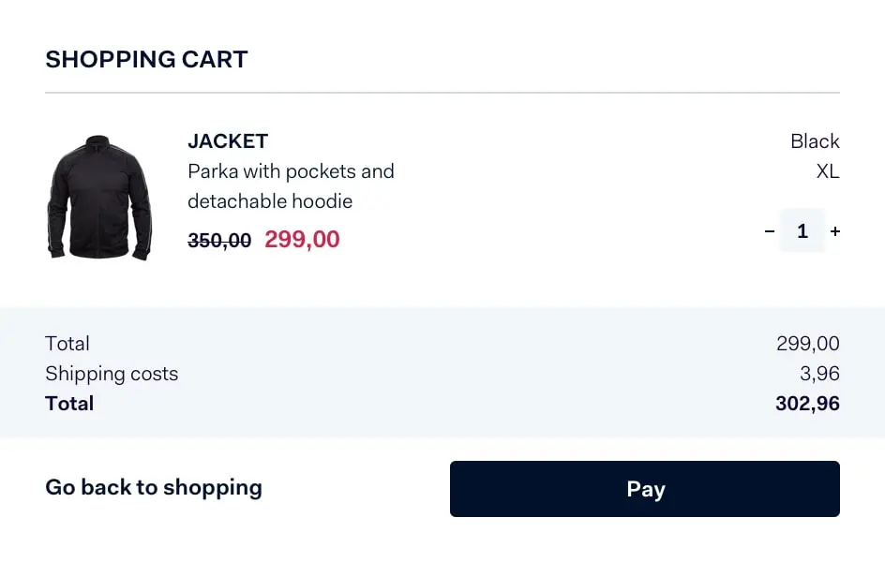Click the minus icon to decrease quantity

[769, 230]
